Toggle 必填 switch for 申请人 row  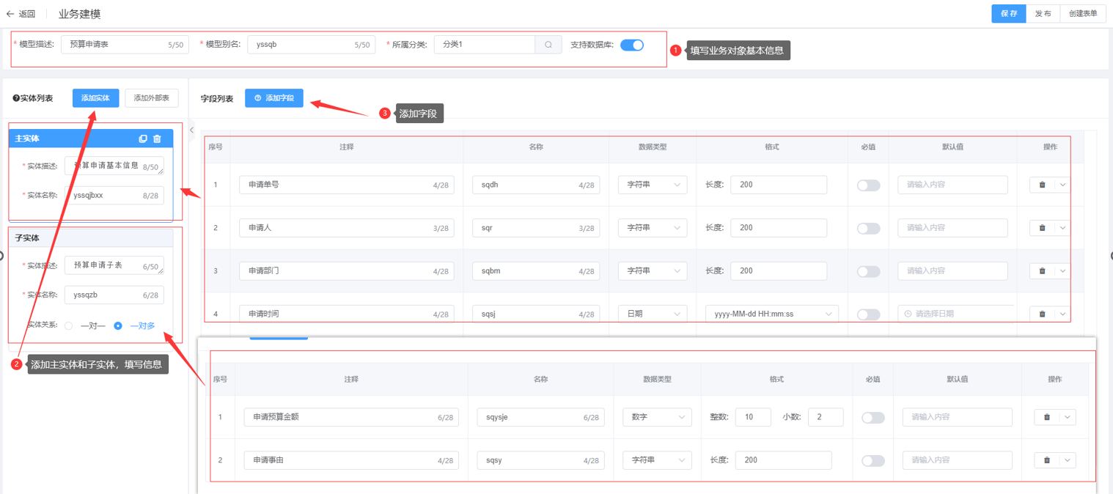868,228
